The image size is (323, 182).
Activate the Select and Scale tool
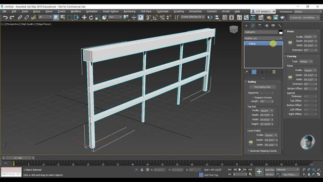click(97, 18)
